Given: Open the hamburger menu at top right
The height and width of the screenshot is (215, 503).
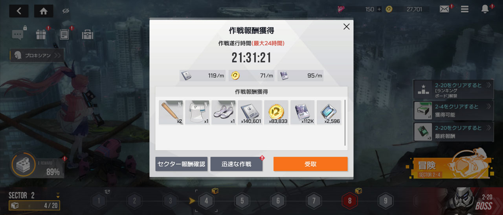Looking at the screenshot, I should [x=465, y=9].
